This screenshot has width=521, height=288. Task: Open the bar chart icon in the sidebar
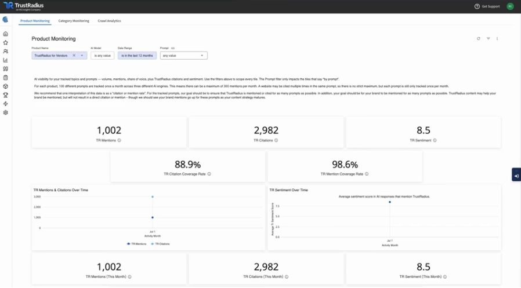coord(5,60)
